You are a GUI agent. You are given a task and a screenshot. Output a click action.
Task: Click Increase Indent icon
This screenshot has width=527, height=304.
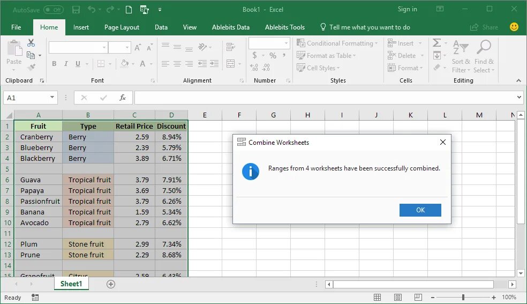pos(214,64)
